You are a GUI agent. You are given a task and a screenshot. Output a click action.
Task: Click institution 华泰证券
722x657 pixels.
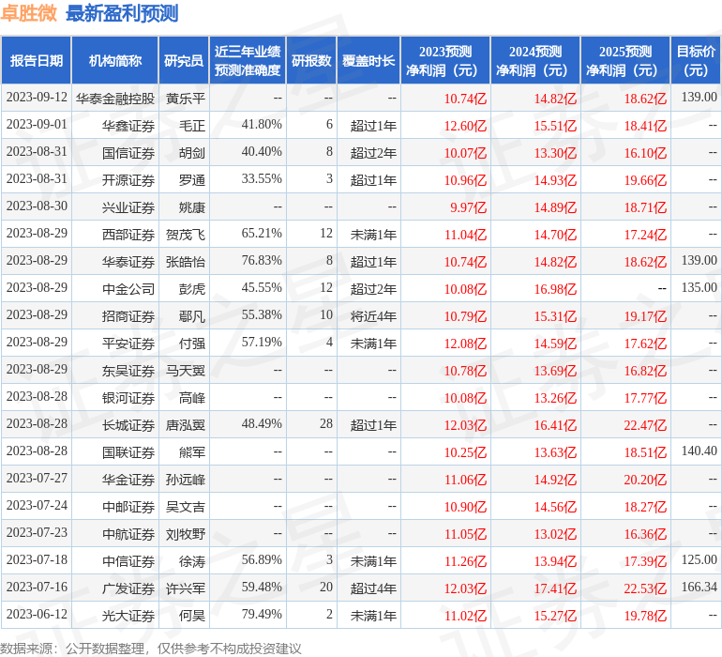(x=128, y=262)
